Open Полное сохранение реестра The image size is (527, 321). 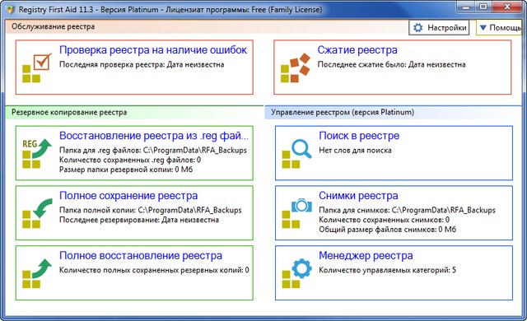(134, 213)
